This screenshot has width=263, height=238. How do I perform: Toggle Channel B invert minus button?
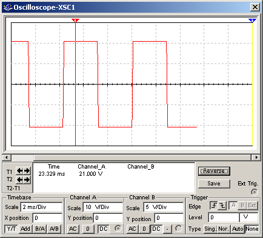[167, 229]
